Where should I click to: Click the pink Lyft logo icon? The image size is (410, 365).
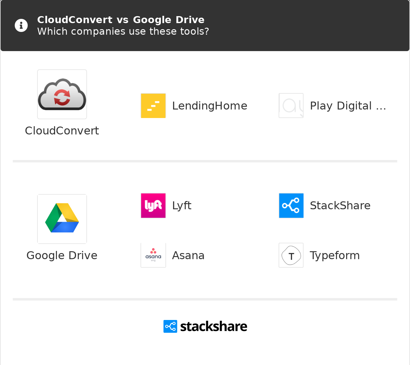pos(153,206)
